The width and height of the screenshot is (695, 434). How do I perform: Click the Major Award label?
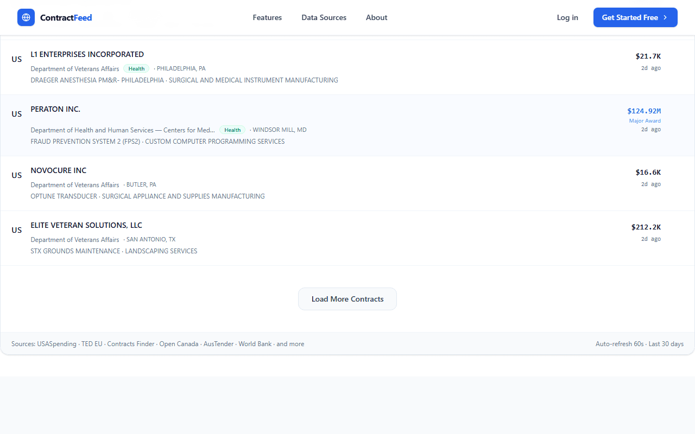pos(645,120)
